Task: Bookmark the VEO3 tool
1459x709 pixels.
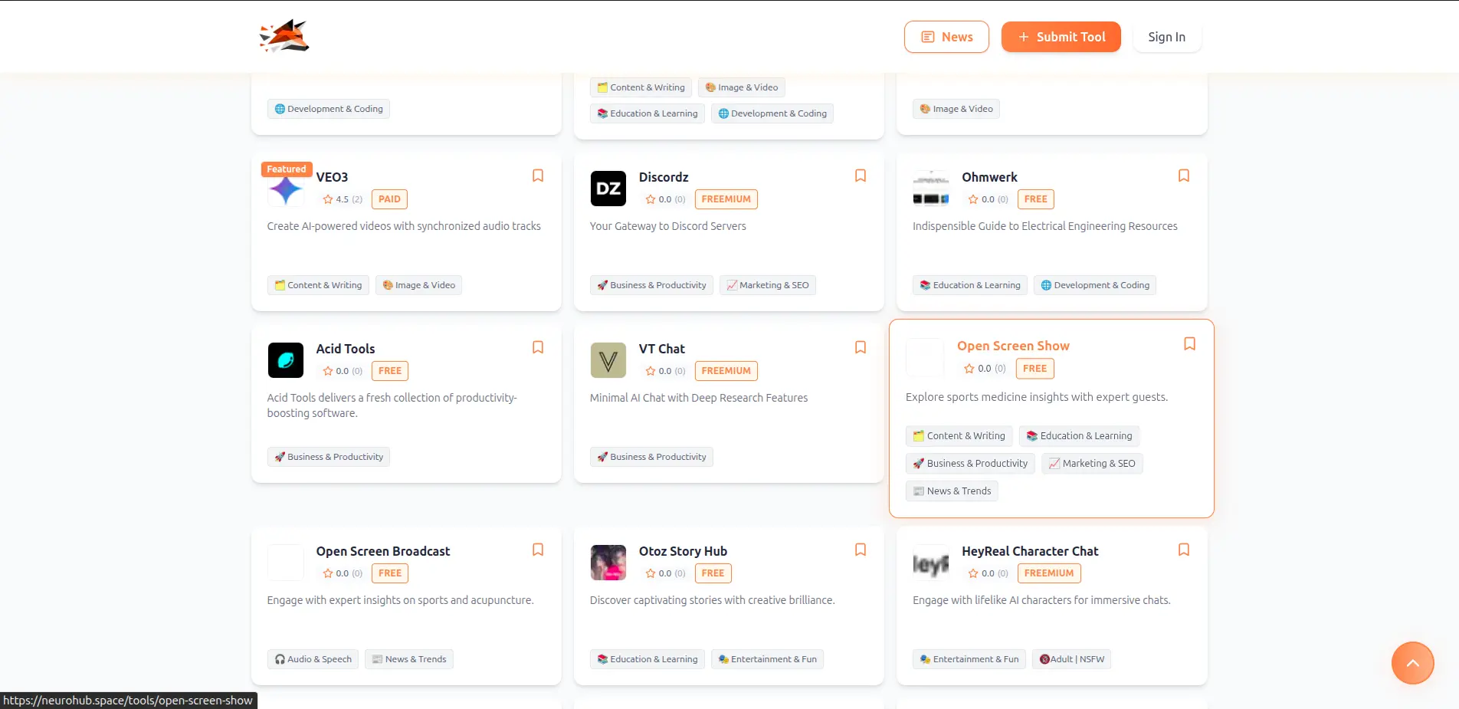Action: point(538,176)
